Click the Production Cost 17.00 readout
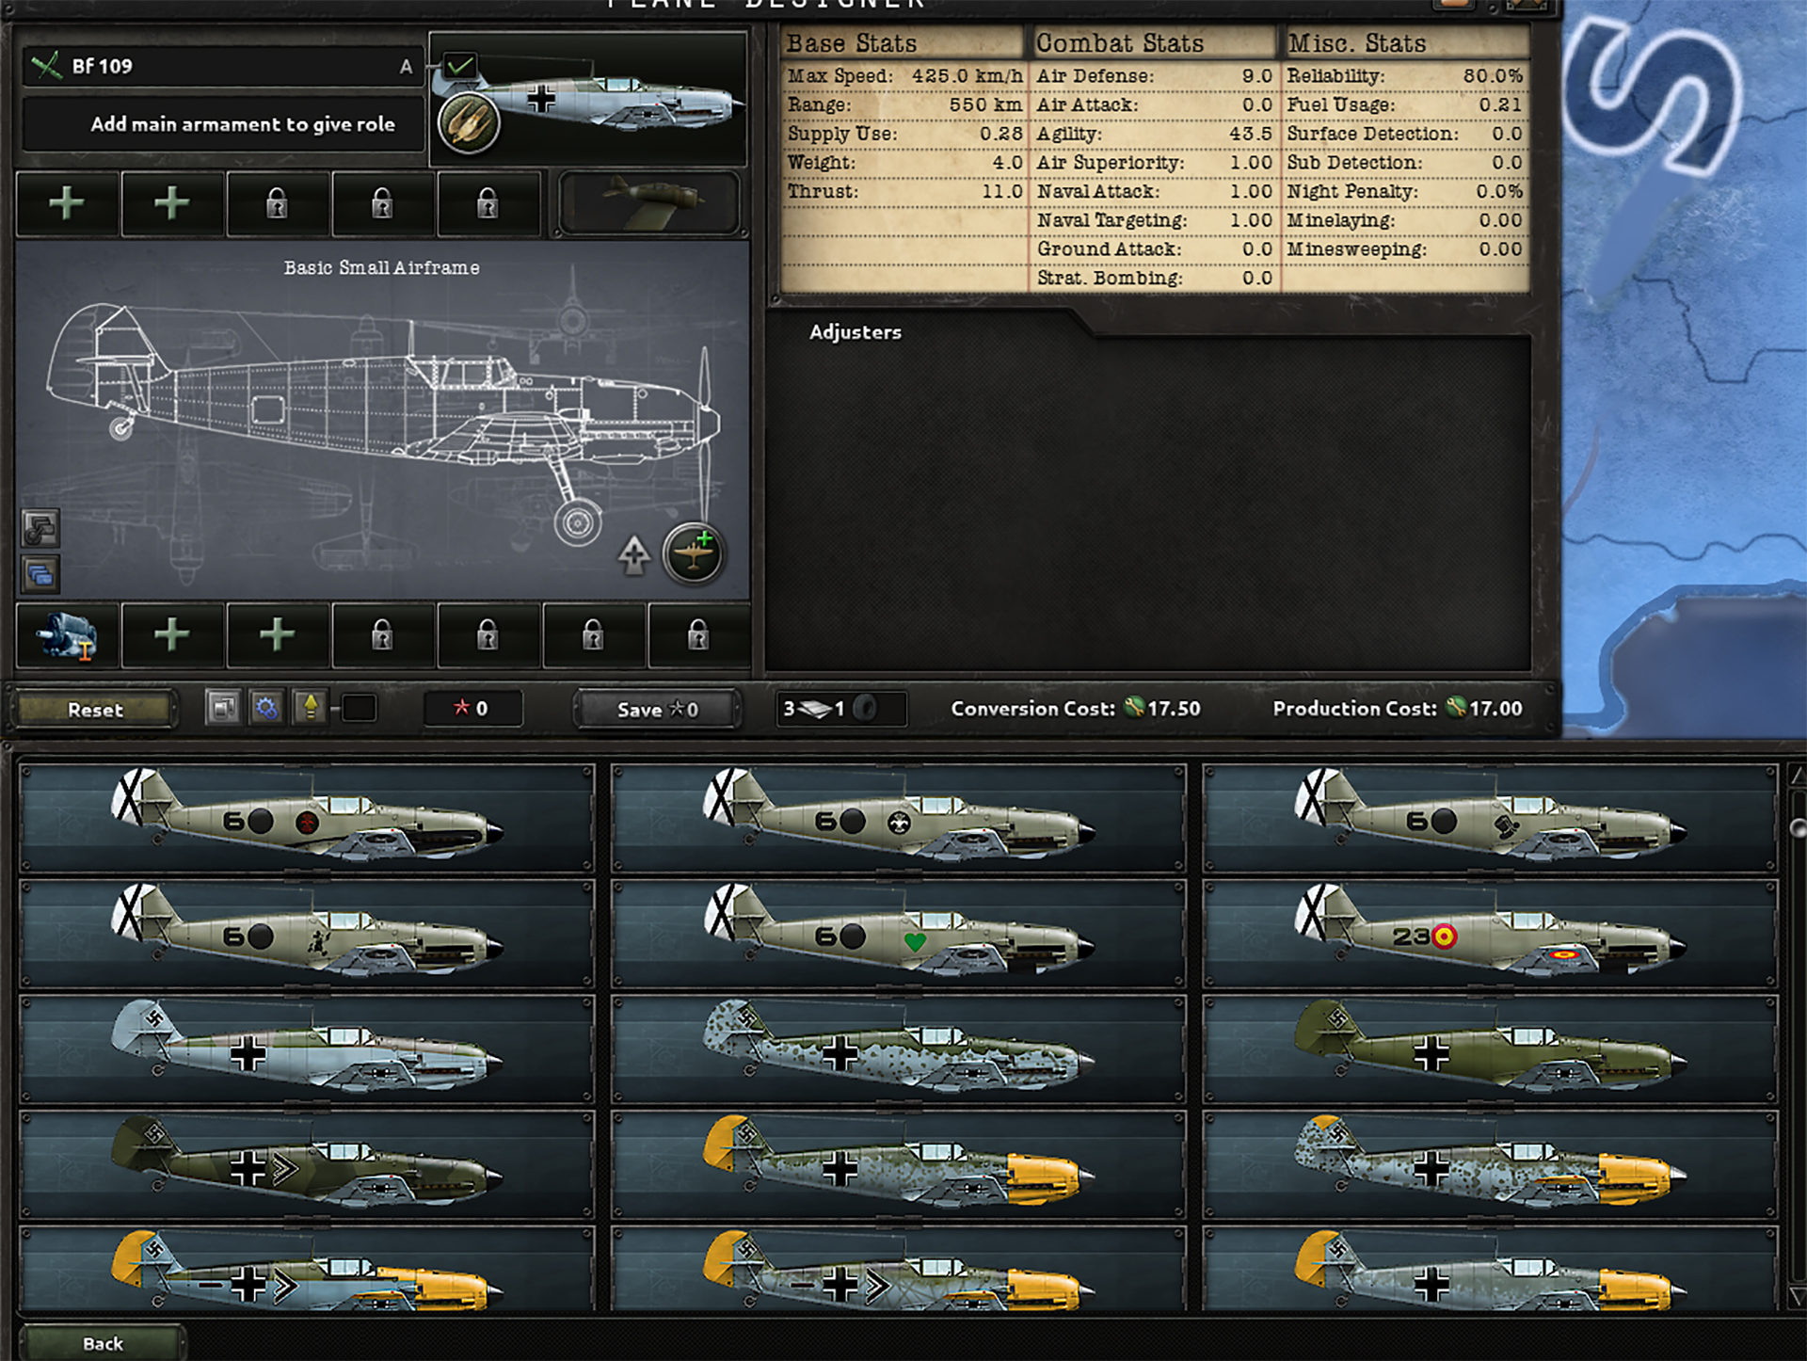This screenshot has height=1361, width=1807. click(x=1398, y=709)
